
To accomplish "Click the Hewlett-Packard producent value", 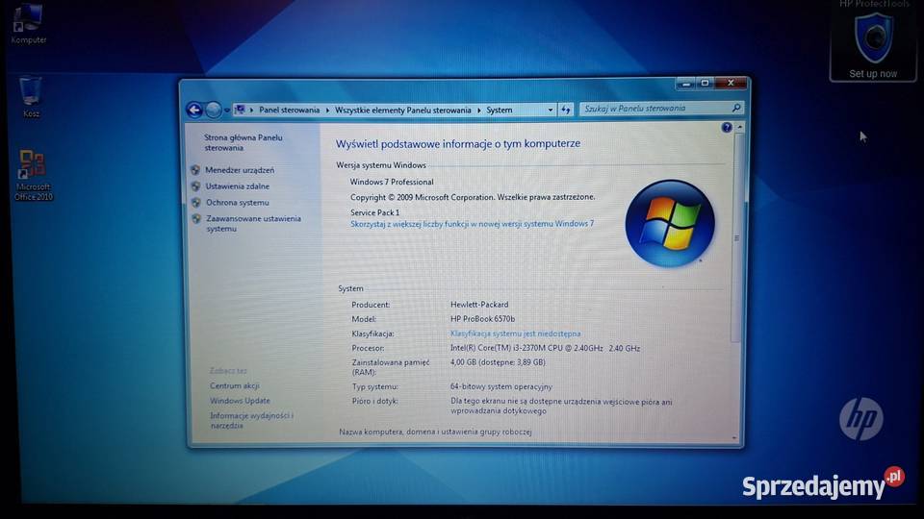I will [x=479, y=305].
